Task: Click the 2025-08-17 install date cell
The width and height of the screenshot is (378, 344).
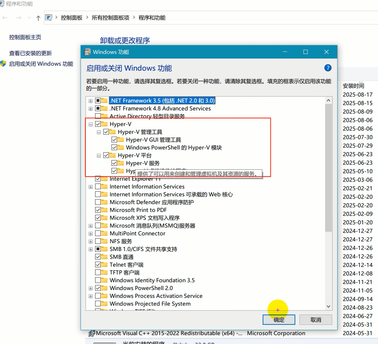Action: point(357,94)
